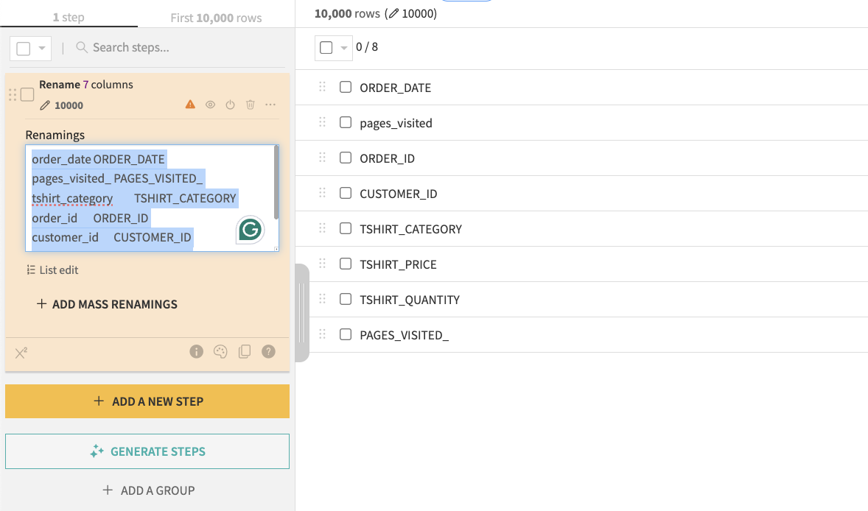Click the X squared formula icon
Screen dimensions: 868x511
coord(21,353)
